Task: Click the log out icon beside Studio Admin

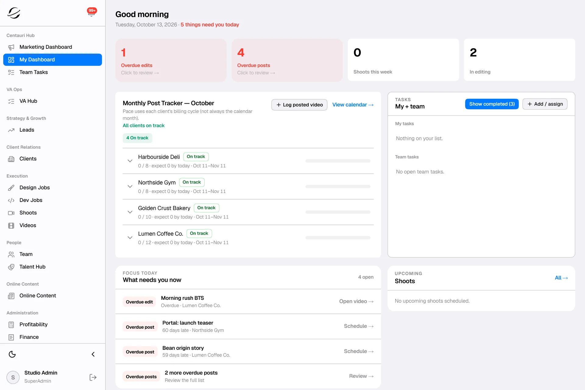Action: [93, 377]
